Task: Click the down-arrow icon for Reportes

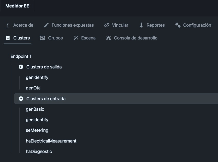Action: (141, 25)
